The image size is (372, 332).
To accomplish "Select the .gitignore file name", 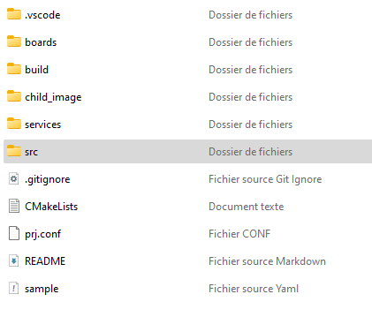I will pyautogui.click(x=48, y=179).
